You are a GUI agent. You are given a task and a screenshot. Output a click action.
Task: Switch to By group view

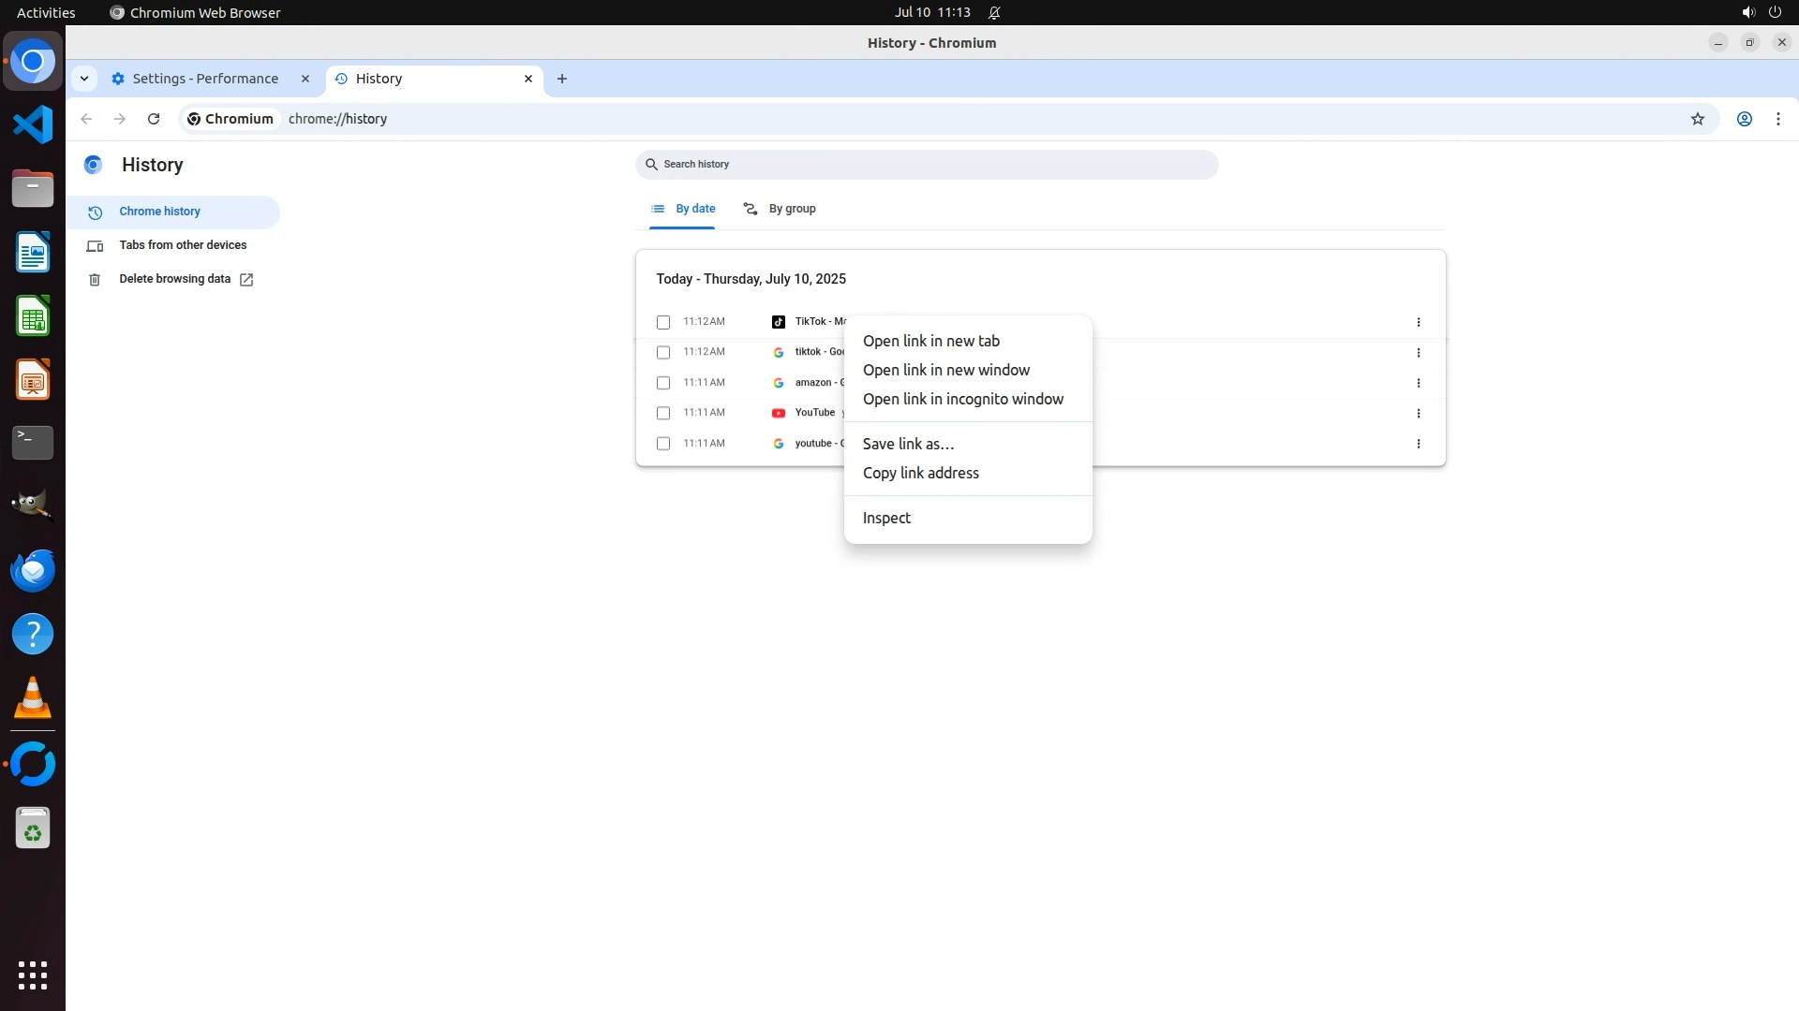(780, 209)
